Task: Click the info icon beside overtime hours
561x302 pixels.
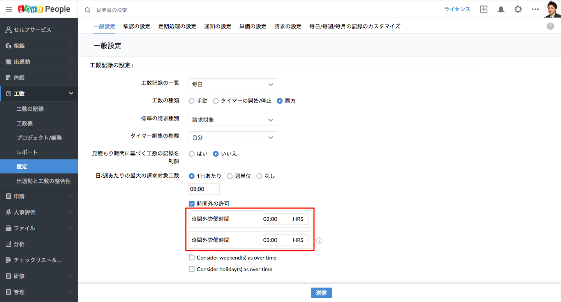Action: 319,240
